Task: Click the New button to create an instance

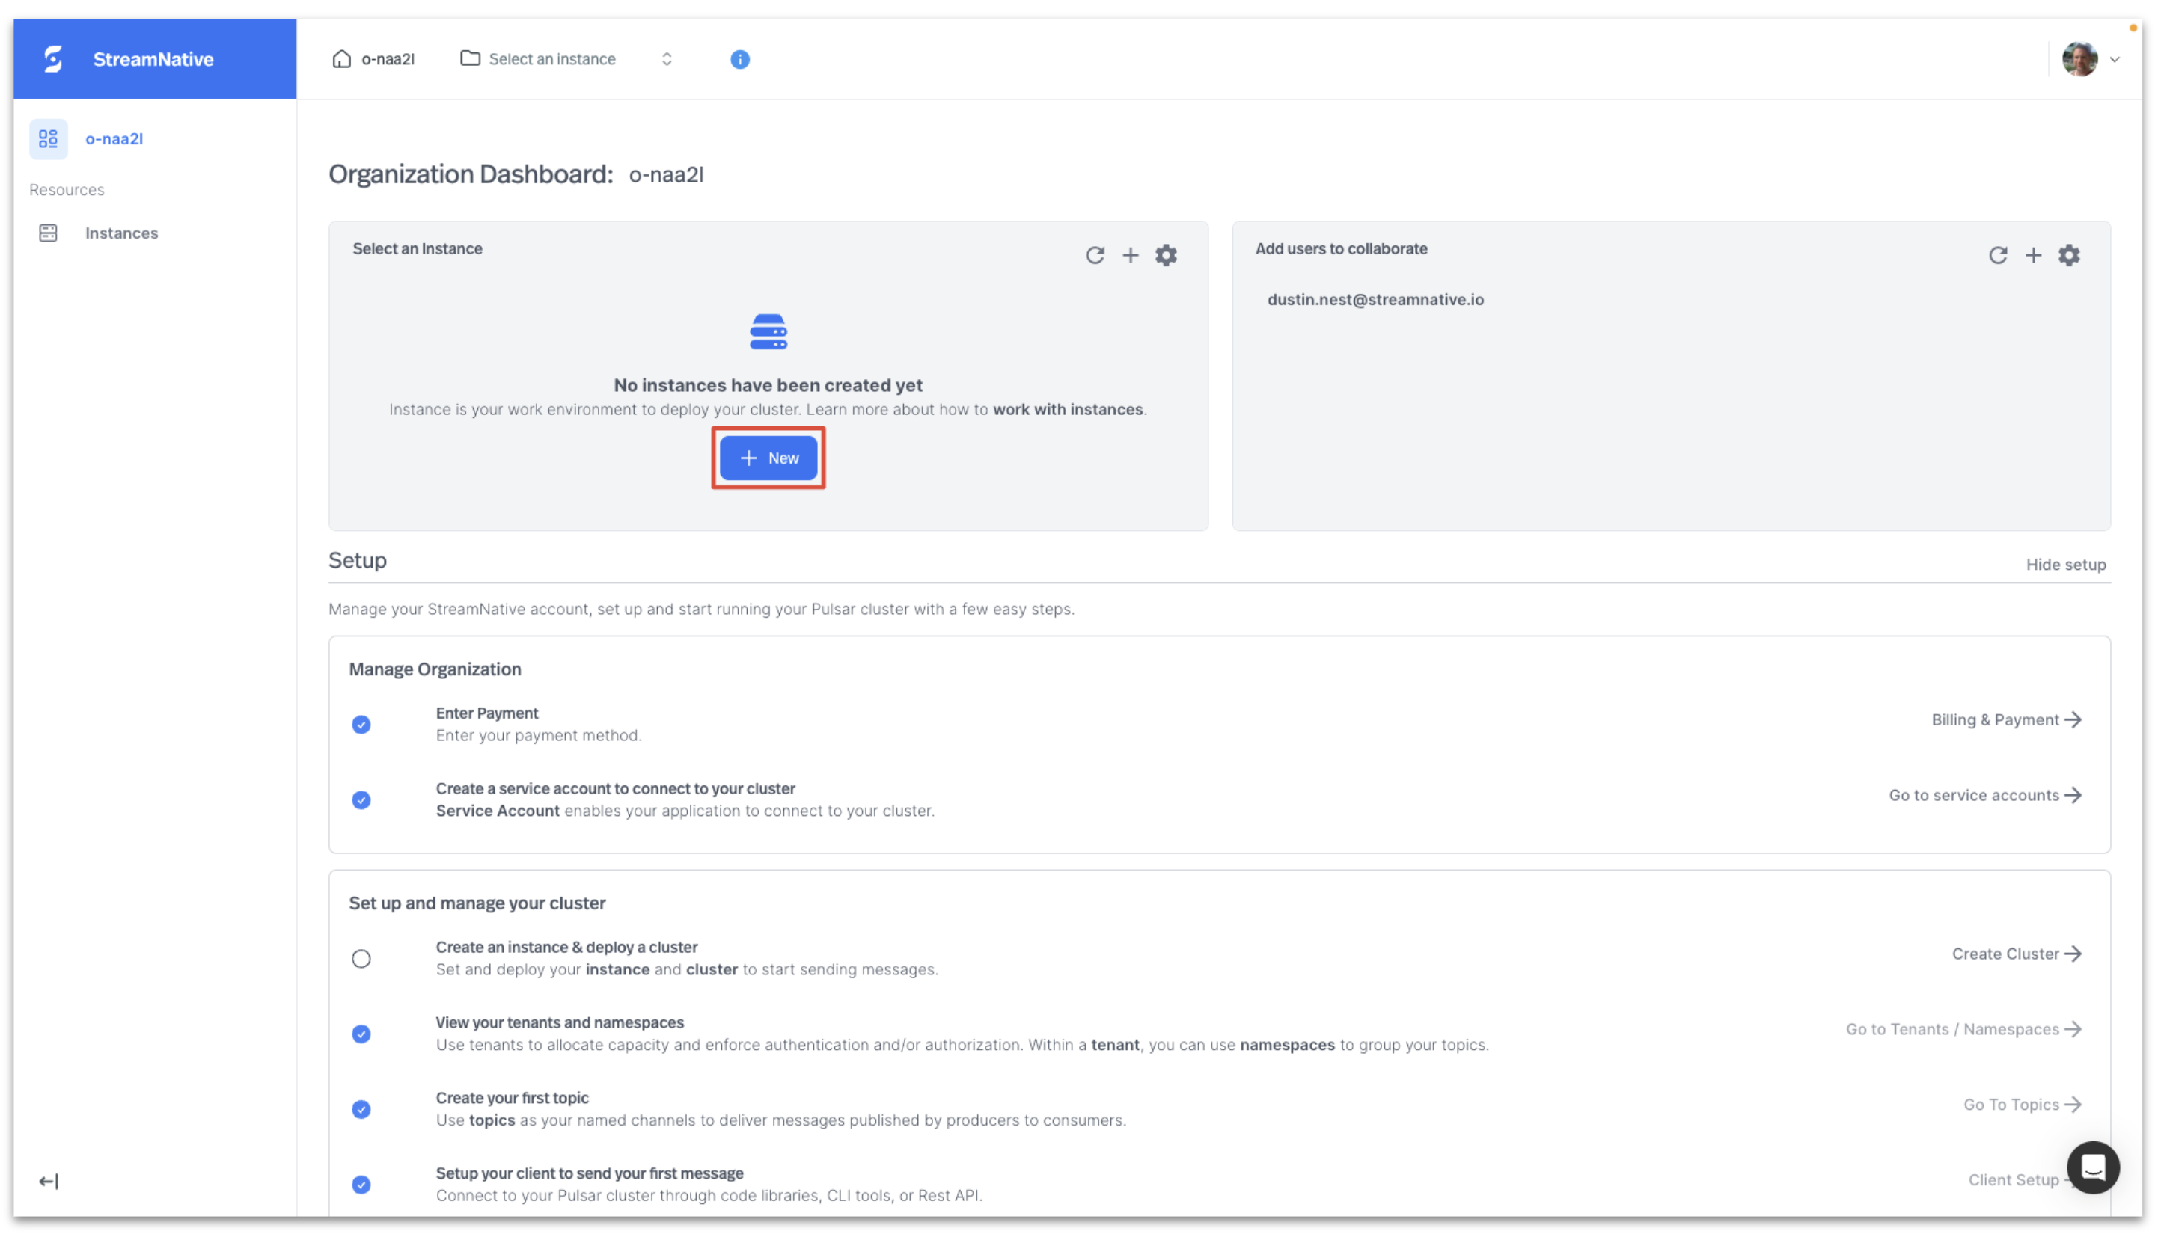Action: pyautogui.click(x=768, y=458)
